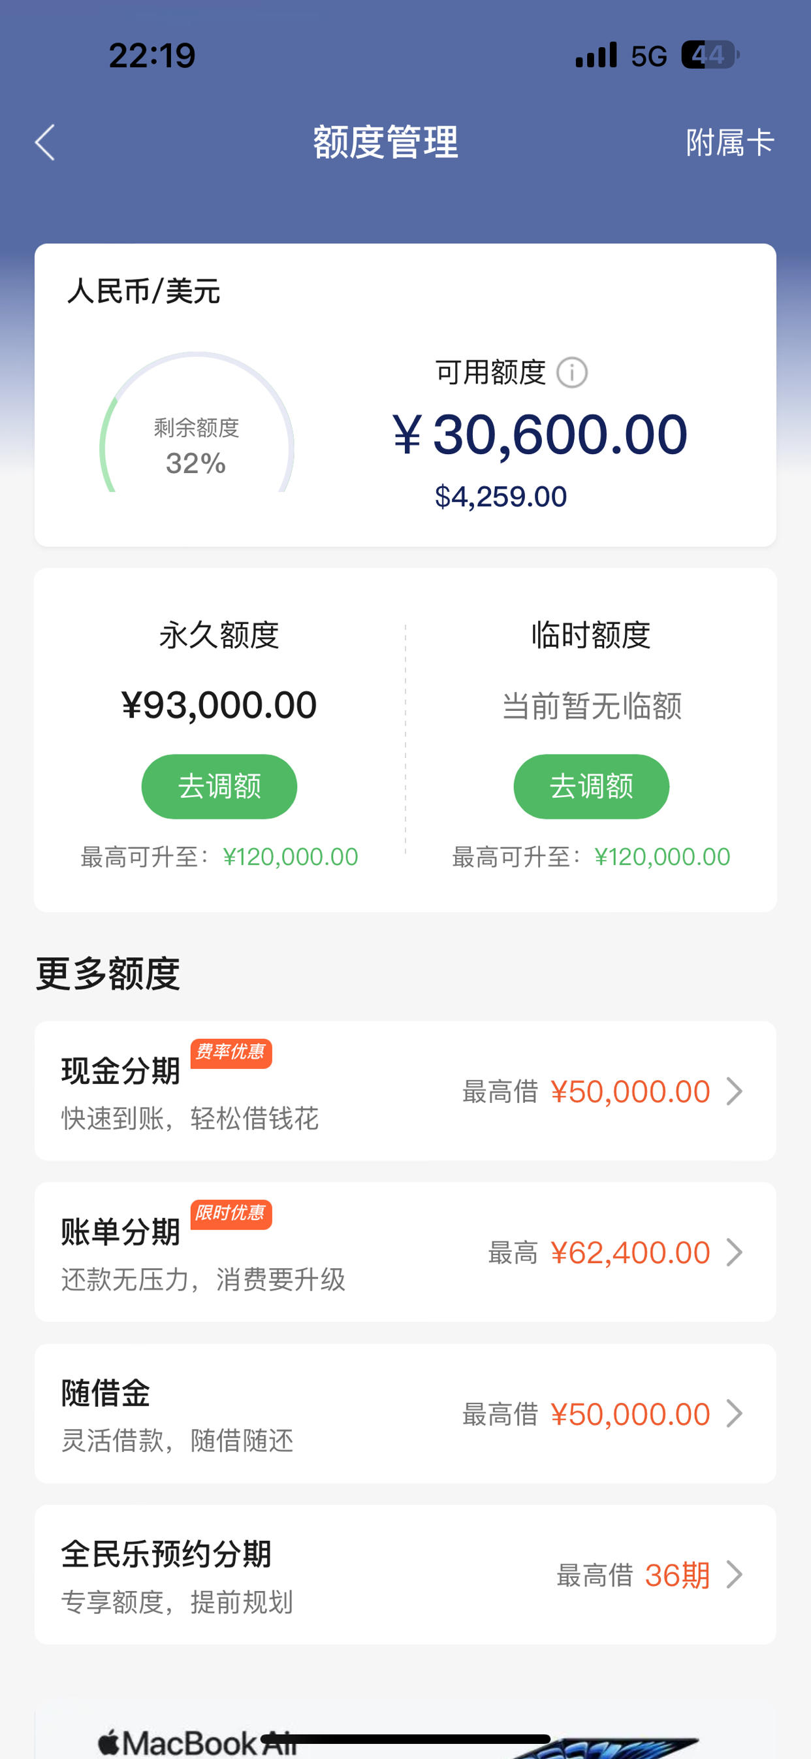This screenshot has width=811, height=1759.
Task: Tap the battery indicator icon
Action: point(710,56)
